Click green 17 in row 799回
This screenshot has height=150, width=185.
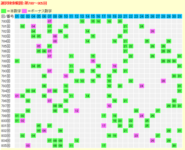(104, 116)
